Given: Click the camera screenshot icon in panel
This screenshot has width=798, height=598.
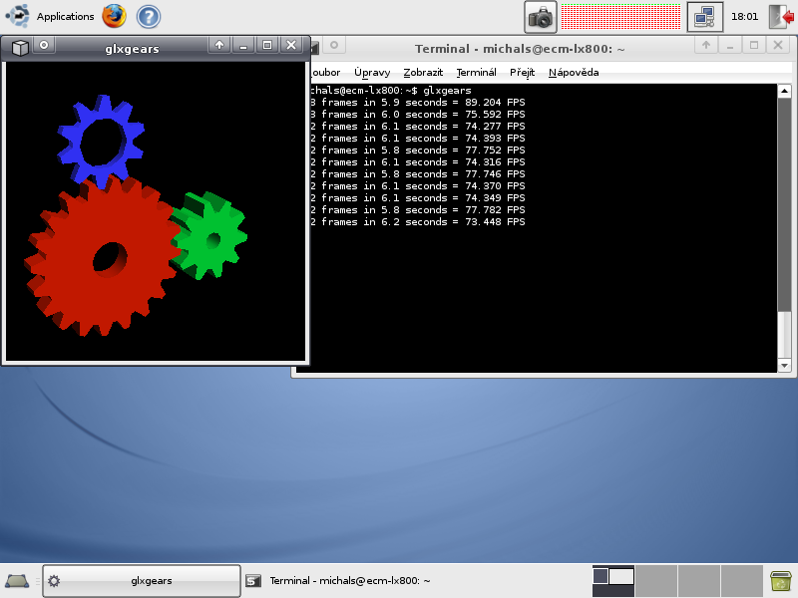Looking at the screenshot, I should coord(541,17).
